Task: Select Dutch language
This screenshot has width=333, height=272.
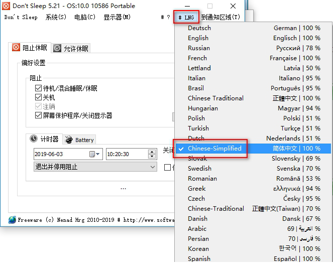Action: pos(254,139)
